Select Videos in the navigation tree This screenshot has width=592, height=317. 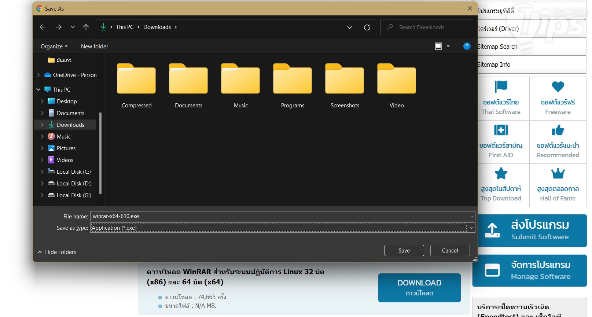[65, 160]
